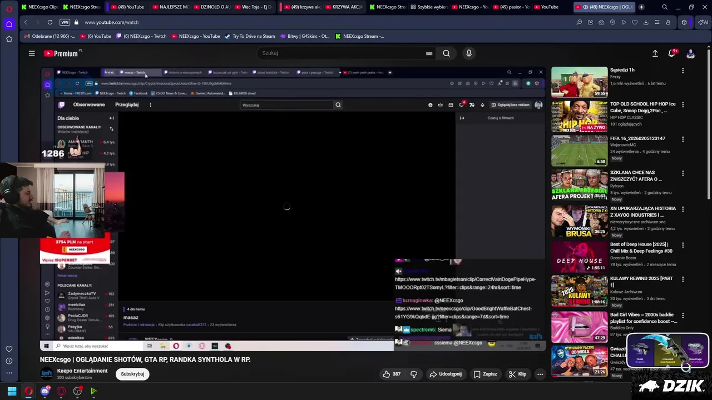This screenshot has height=400, width=712.
Task: Toggle the VPN badge in address bar
Action: click(65, 22)
